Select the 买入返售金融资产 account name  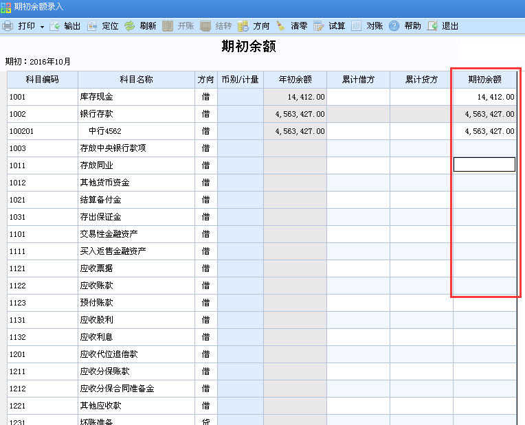click(x=113, y=251)
